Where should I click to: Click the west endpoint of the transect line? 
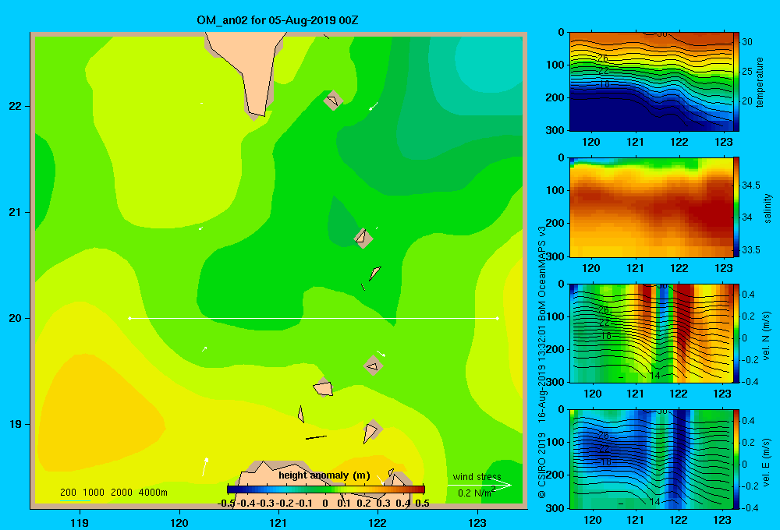coord(129,318)
